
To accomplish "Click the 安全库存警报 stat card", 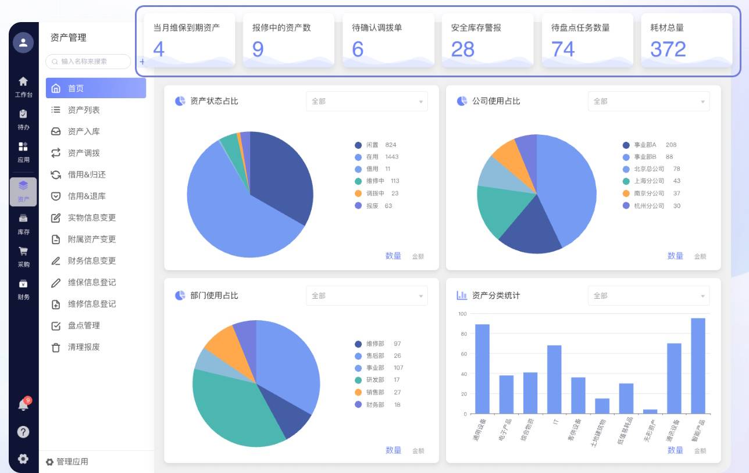I will click(x=487, y=40).
